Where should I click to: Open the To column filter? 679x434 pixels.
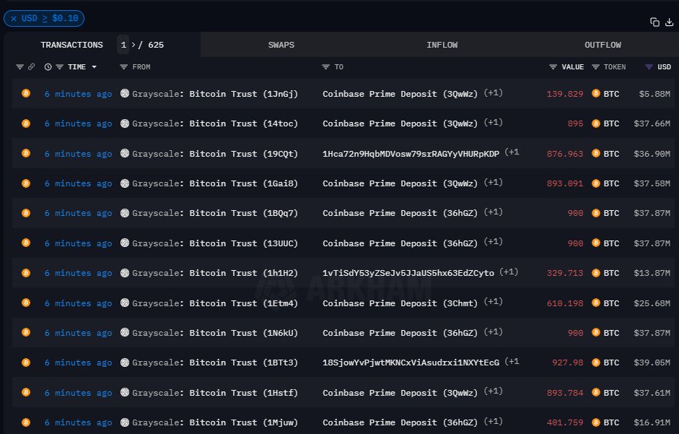[x=325, y=66]
